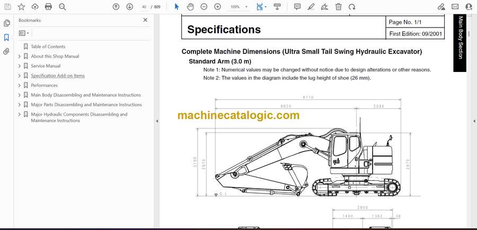
Task: Select the hand pan tool
Action: [190, 7]
